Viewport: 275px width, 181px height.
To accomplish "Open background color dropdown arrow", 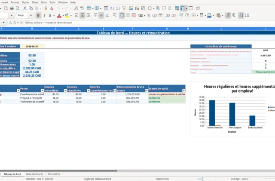I will (x=71, y=16).
